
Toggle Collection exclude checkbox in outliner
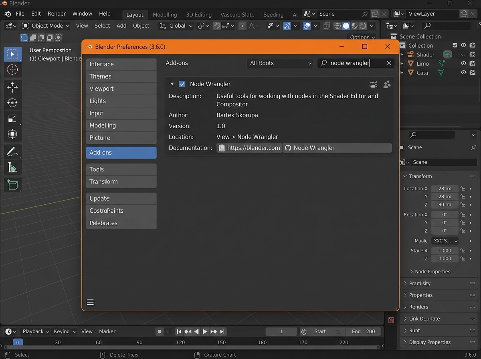(455, 45)
